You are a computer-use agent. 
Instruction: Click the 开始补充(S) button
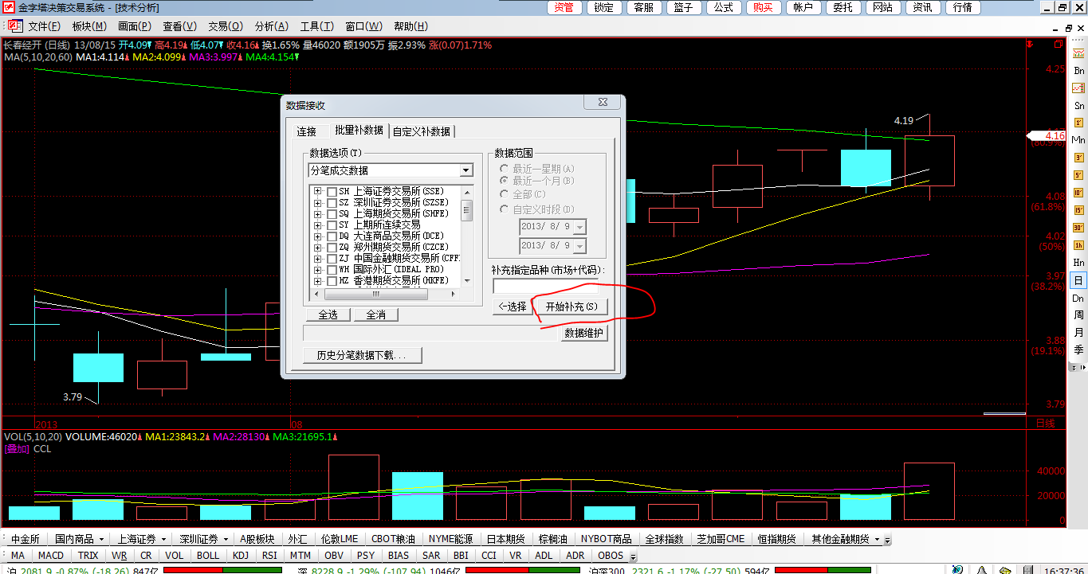[x=571, y=307]
